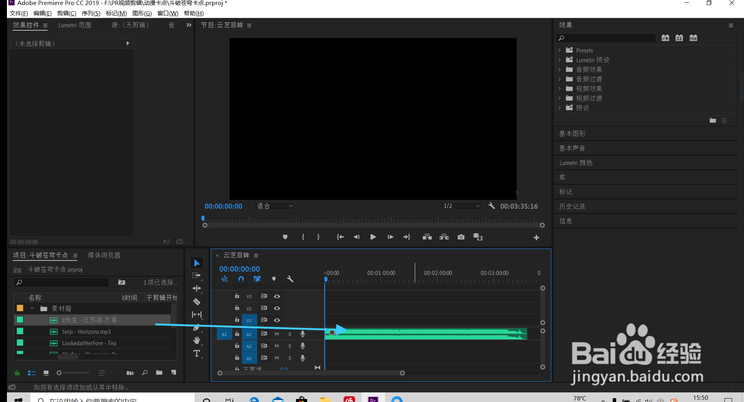Select the Track Select Forward tool
This screenshot has width=744, height=402.
(x=197, y=275)
